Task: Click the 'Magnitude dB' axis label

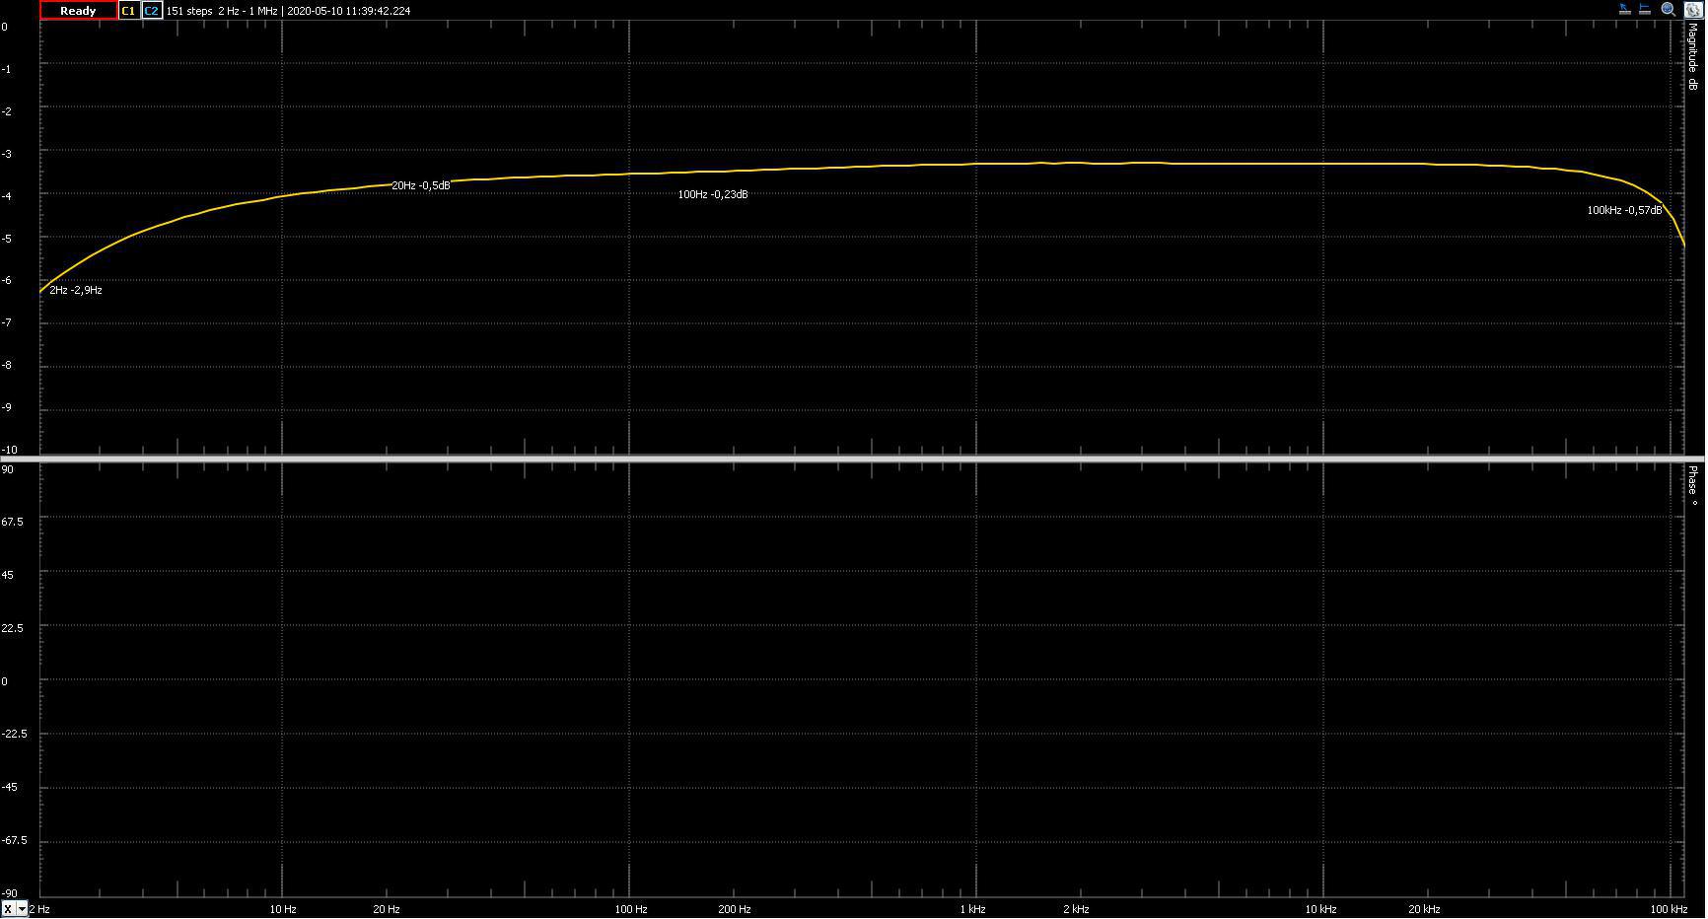Action: pyautogui.click(x=1692, y=57)
